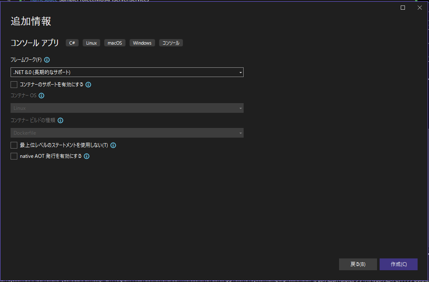The width and height of the screenshot is (429, 282).
Task: Open the Dockerfile build type dropdown
Action: coord(127,133)
